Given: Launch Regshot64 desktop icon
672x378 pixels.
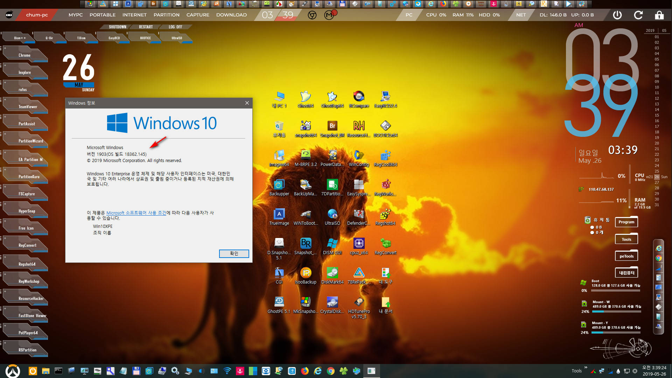Looking at the screenshot, I should (385, 217).
